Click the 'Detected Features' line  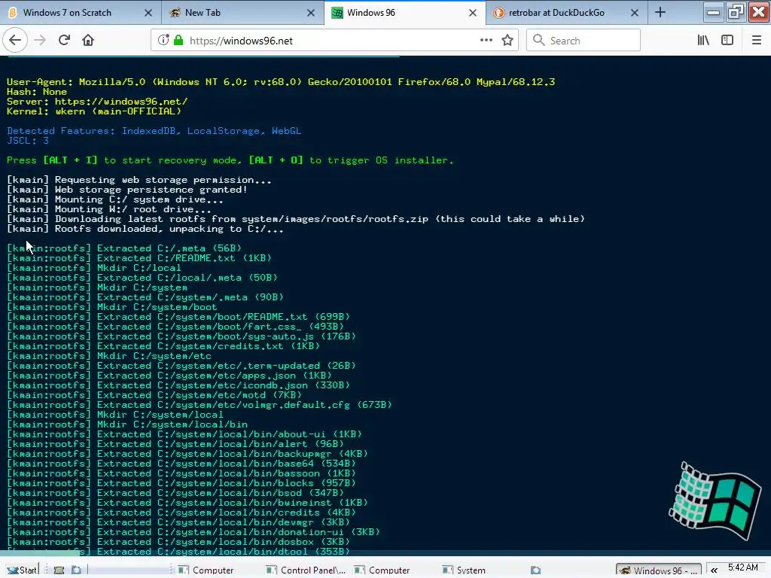point(154,131)
